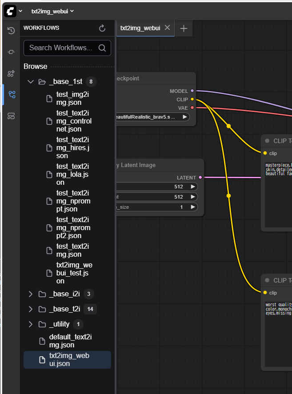
Task: Expand the _base_i2i folder
Action: 31,294
